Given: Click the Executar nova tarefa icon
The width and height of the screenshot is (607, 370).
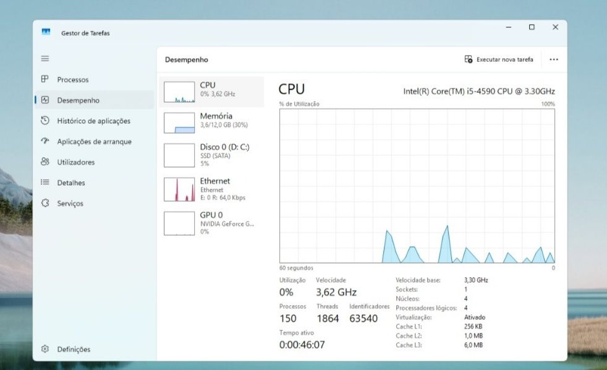Looking at the screenshot, I should [469, 59].
